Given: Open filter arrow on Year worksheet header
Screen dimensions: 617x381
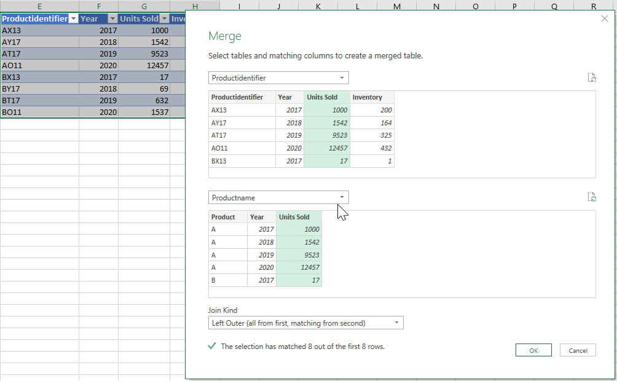Looking at the screenshot, I should 112,18.
